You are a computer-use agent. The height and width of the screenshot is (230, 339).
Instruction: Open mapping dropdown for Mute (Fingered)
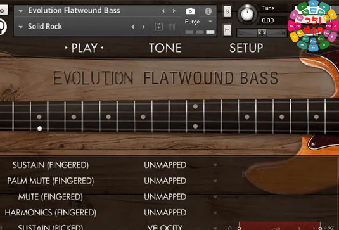(215, 197)
